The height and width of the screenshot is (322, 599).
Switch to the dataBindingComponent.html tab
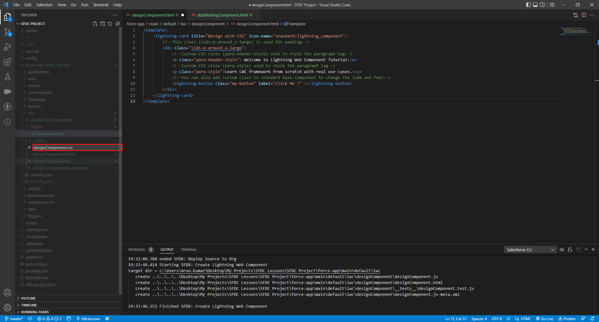(222, 15)
